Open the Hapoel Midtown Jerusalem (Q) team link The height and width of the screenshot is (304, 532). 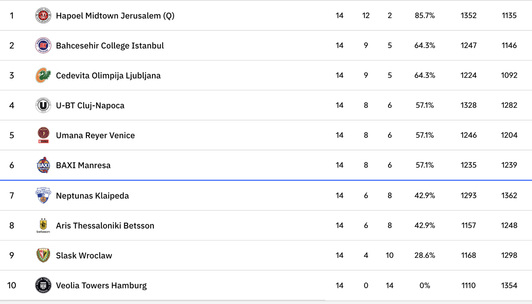(x=115, y=16)
